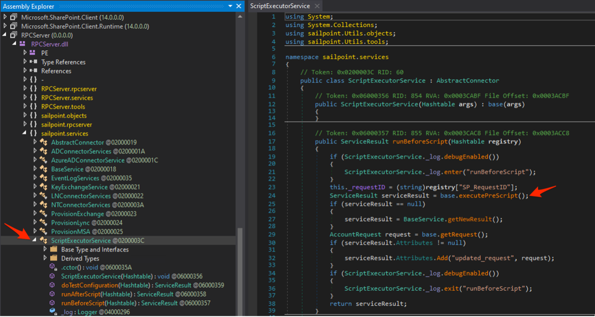Click the _log field icon
The image size is (595, 317).
click(x=53, y=312)
